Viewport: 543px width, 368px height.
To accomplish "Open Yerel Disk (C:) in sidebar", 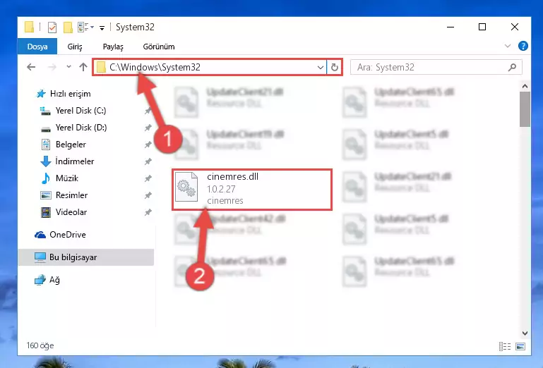I will coord(80,111).
